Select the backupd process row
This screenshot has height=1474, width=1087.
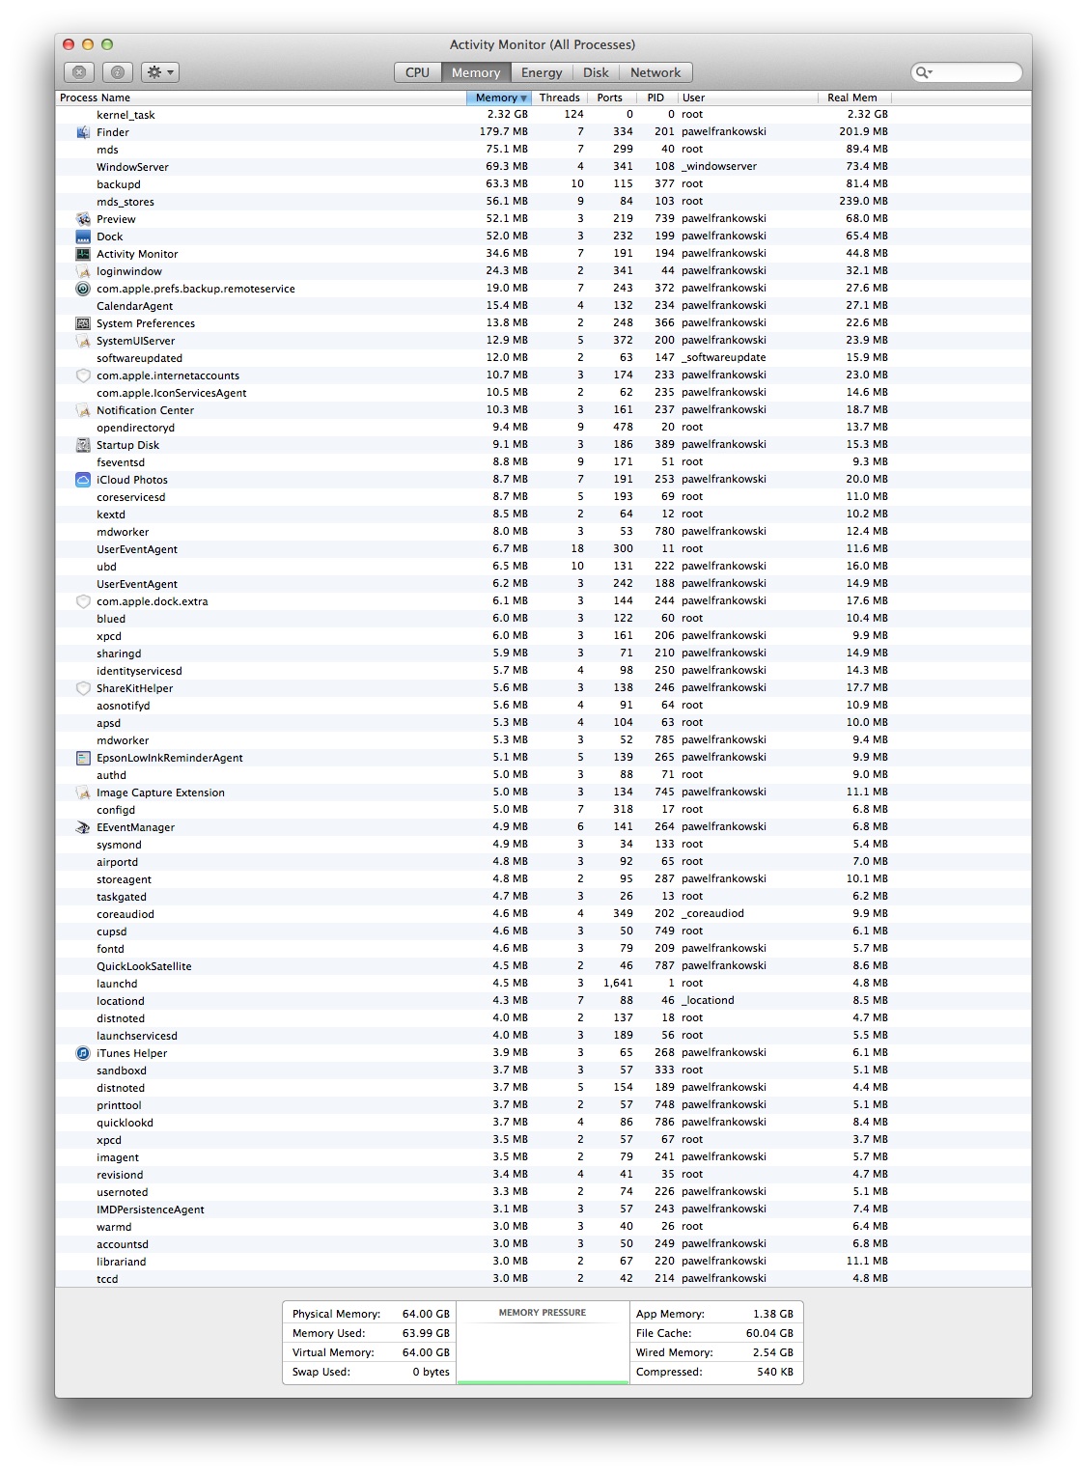[543, 184]
